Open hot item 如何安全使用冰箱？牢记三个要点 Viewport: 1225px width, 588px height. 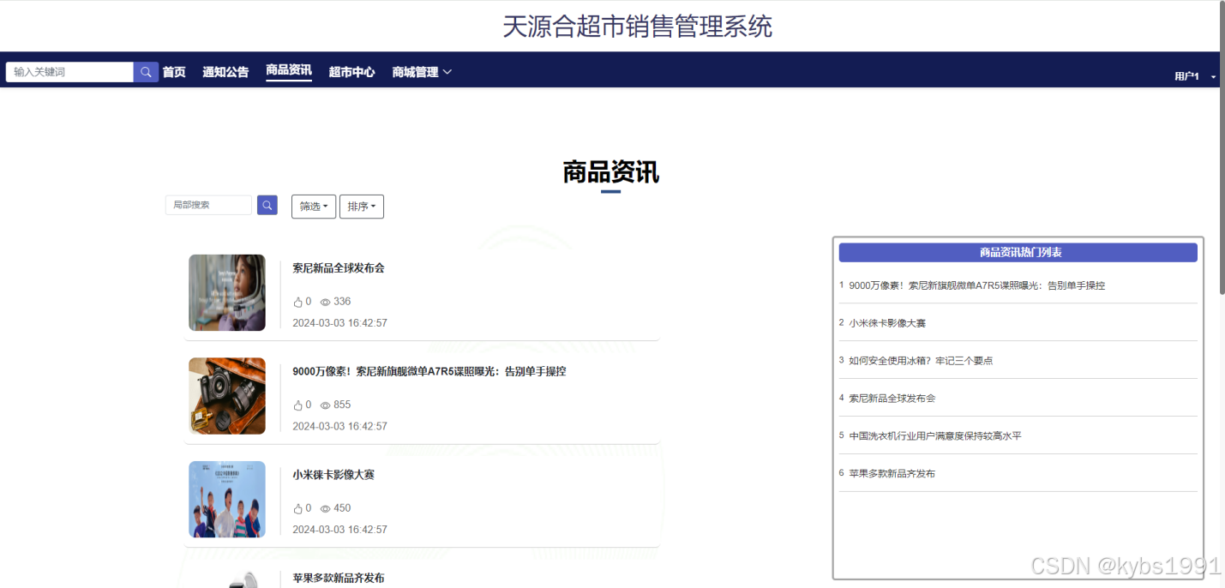click(x=921, y=361)
